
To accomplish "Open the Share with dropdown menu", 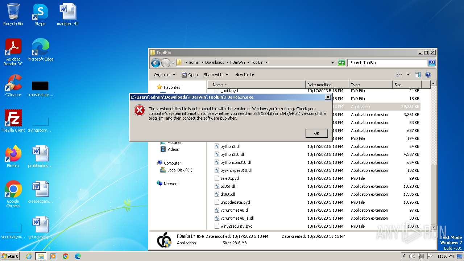I will coord(216,75).
